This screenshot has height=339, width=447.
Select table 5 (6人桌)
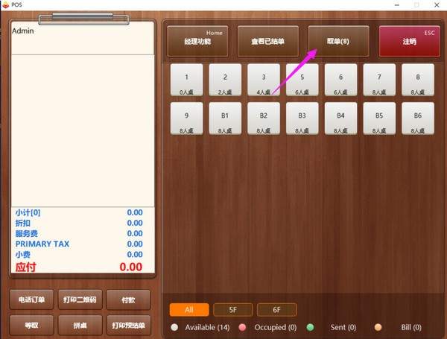pyautogui.click(x=302, y=80)
